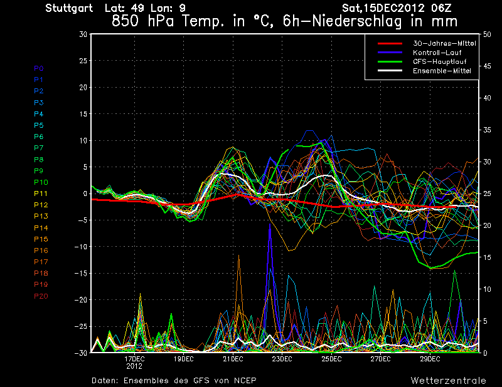Screen dimensions: 502x387
Task: Click the Wetterzentrale credit text
Action: [x=448, y=381]
